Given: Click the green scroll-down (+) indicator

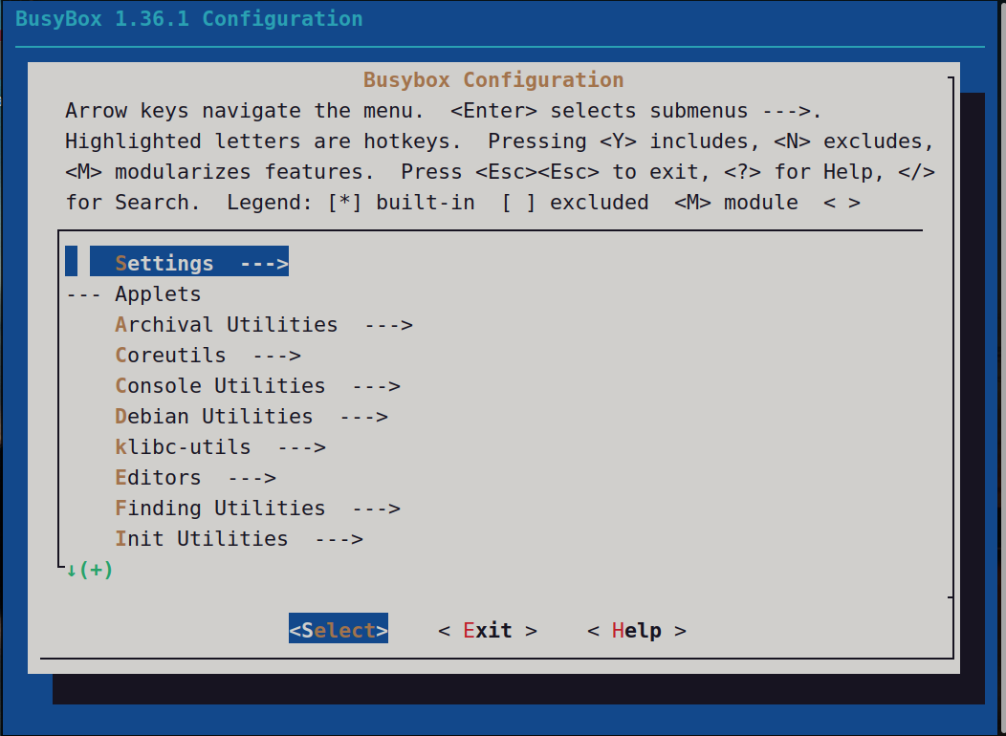Looking at the screenshot, I should click(90, 571).
